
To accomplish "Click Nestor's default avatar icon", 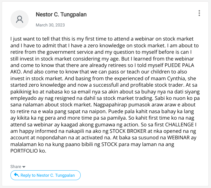I will click(x=20, y=19).
